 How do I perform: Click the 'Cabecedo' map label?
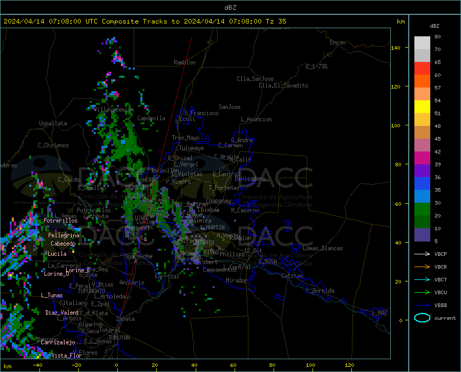[x=63, y=244]
